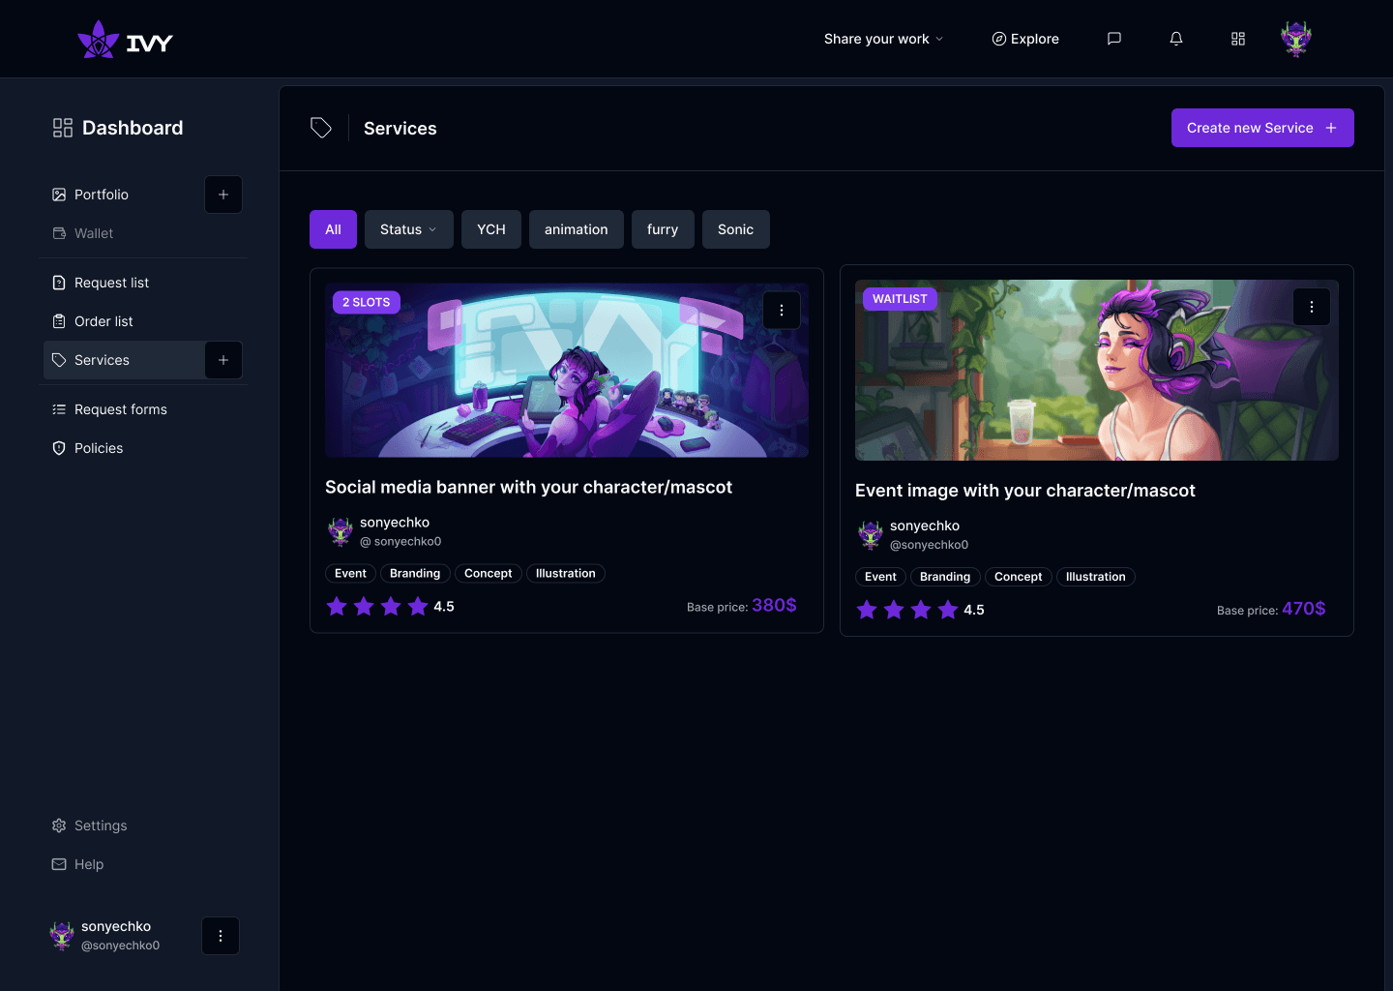Add new Portfolio item with plus button

(x=223, y=195)
